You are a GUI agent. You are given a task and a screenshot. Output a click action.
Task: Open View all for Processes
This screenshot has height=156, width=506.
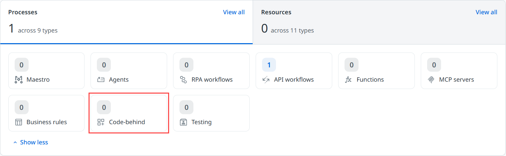point(234,12)
